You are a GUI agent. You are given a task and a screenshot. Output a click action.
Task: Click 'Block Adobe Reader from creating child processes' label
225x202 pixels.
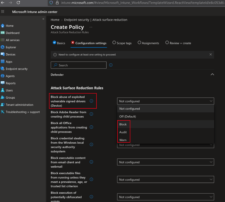69,114
